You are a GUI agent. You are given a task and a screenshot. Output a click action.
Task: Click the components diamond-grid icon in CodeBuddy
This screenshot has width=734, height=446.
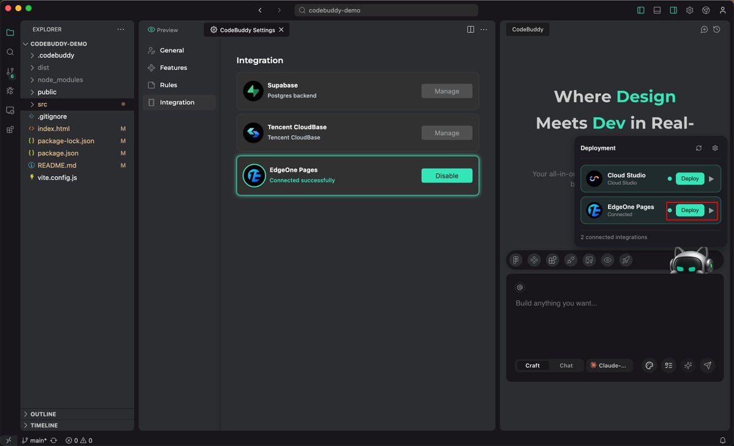[534, 260]
